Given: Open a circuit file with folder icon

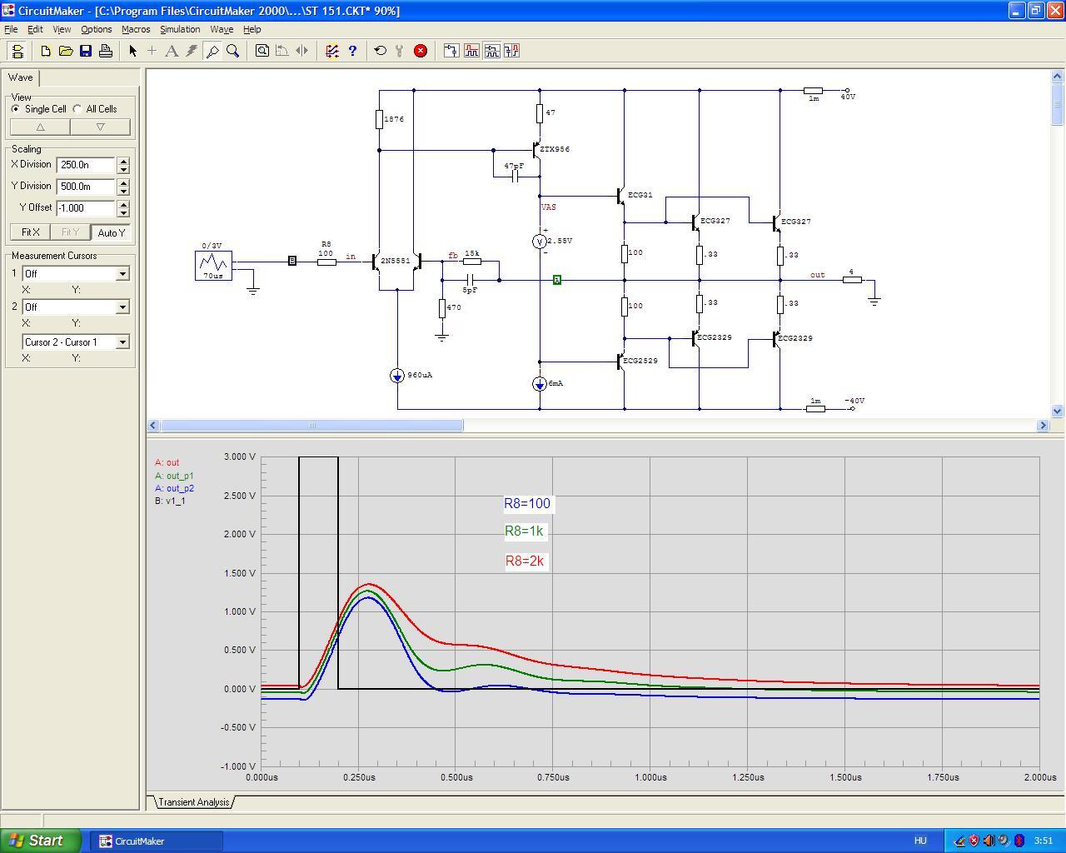Looking at the screenshot, I should (66, 51).
